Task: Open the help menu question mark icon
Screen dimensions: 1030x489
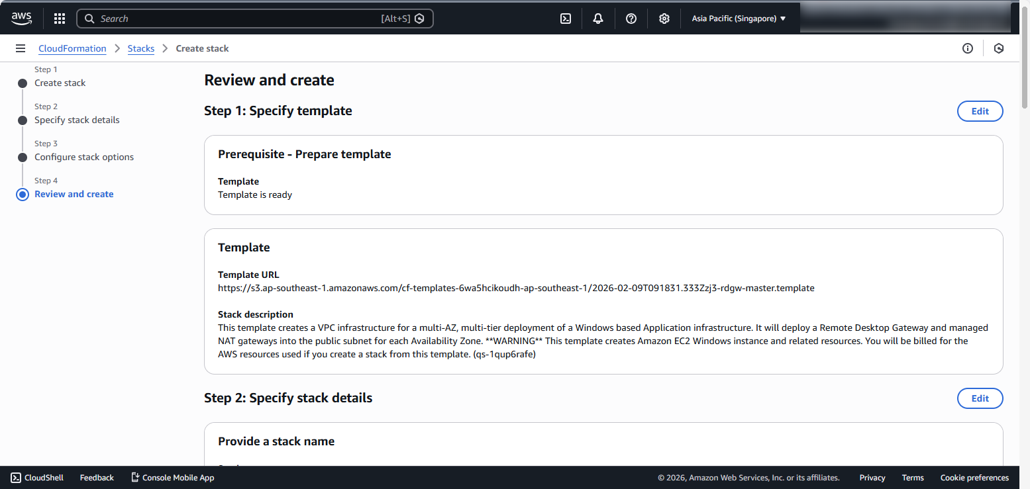Action: [x=631, y=18]
